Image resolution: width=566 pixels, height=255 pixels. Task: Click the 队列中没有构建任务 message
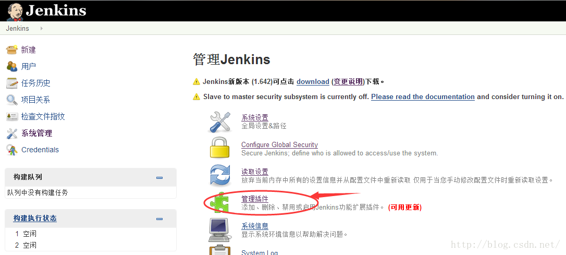click(x=38, y=193)
